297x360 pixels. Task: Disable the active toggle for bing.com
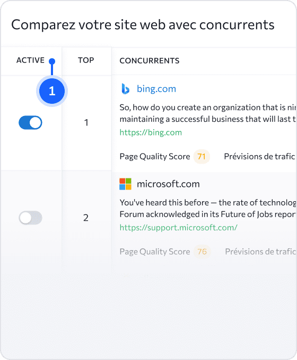click(x=30, y=123)
